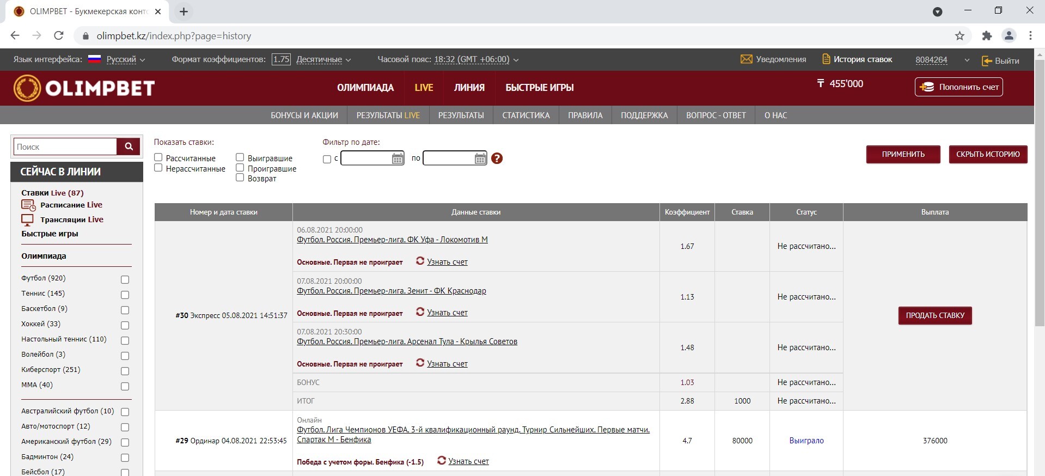
Task: Check the Возврат filter
Action: (240, 178)
